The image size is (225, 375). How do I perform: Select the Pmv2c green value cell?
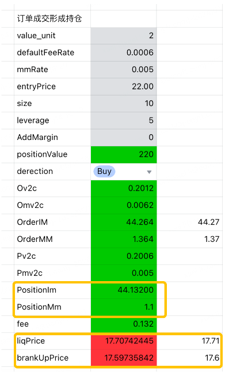tap(124, 274)
